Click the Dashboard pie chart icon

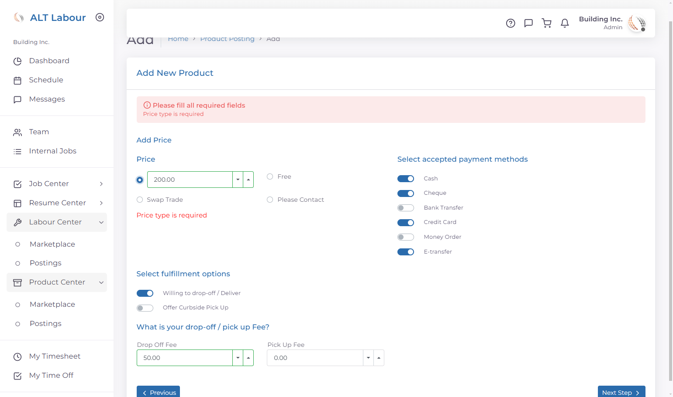(x=17, y=61)
